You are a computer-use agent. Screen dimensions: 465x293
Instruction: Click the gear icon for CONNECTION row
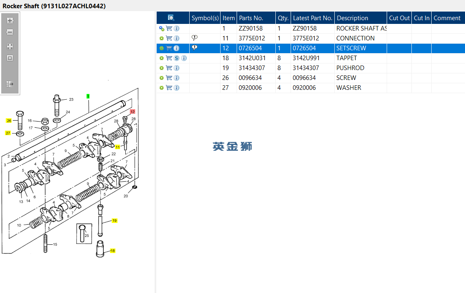[x=162, y=38]
